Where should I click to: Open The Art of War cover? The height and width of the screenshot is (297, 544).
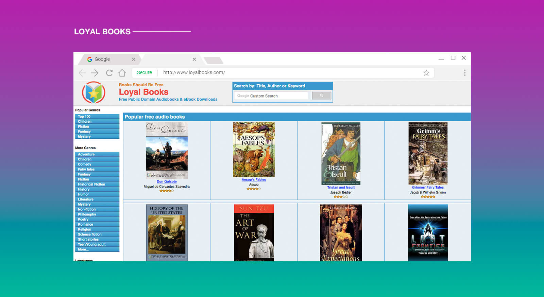coord(254,233)
